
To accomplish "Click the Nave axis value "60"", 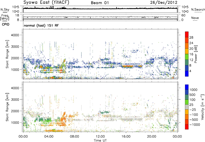I will 183,15.
